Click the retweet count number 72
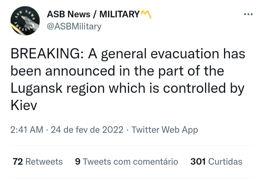Screen dimensions: 264x180 pos(18,162)
